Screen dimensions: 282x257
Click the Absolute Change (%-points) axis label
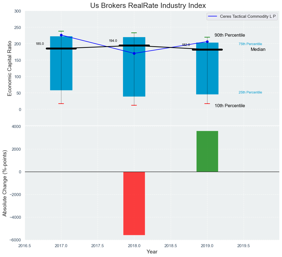tap(4, 183)
